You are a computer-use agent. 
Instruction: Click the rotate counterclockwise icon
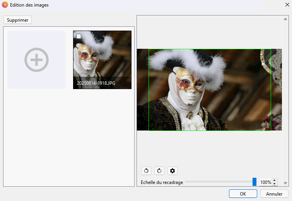[x=146, y=170]
